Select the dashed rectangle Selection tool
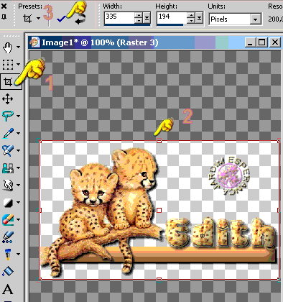Screen dimensions: 283x302 tap(8, 65)
